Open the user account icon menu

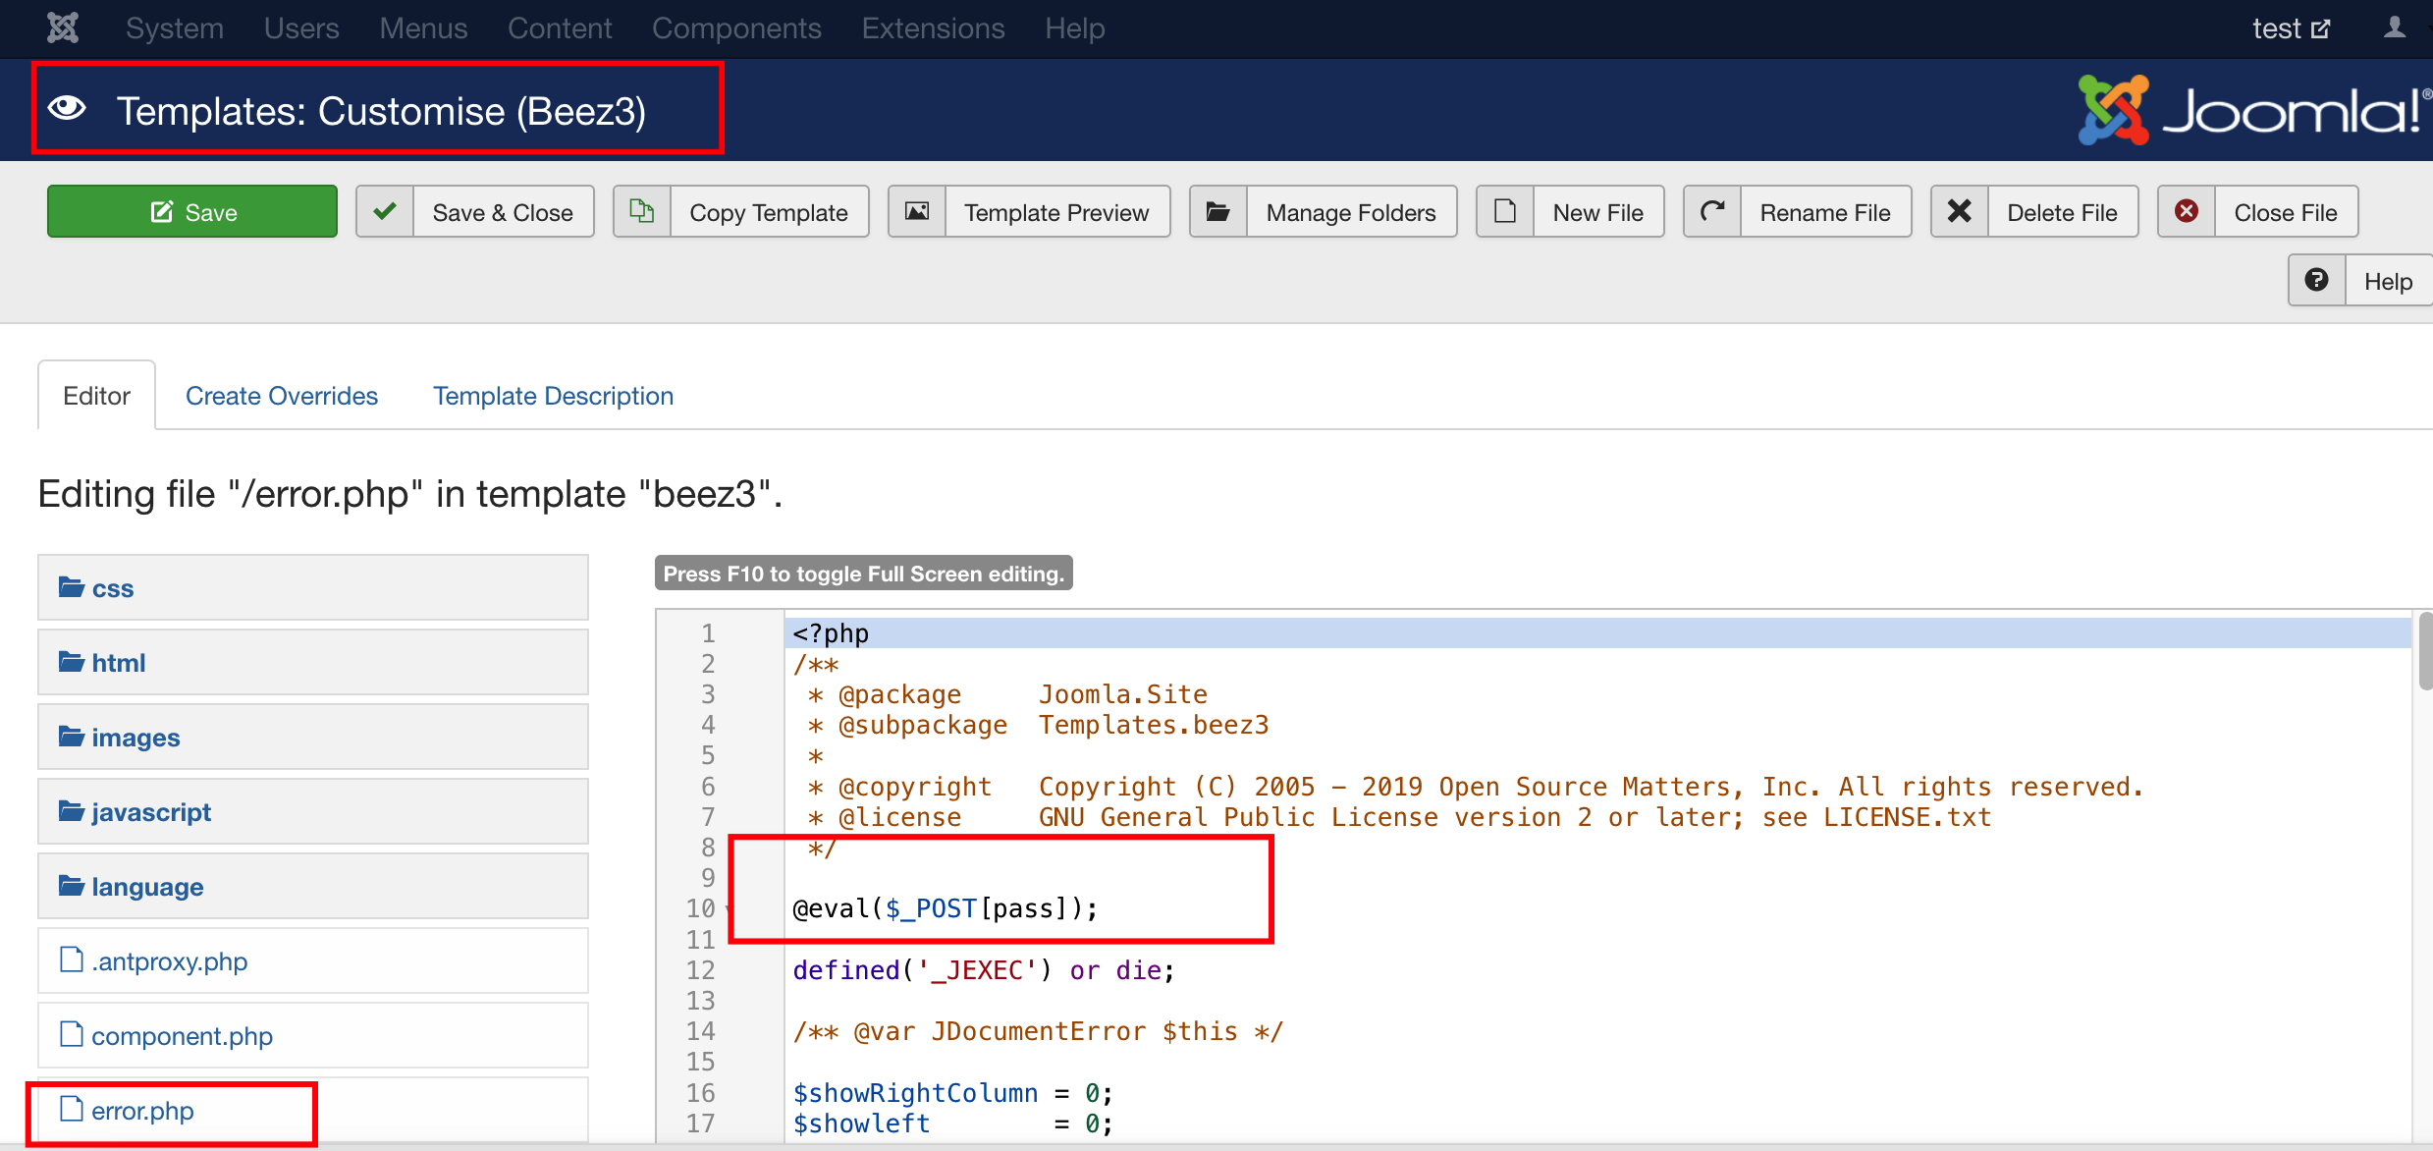2395,27
